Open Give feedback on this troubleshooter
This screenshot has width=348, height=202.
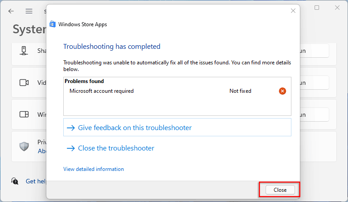[177, 127]
